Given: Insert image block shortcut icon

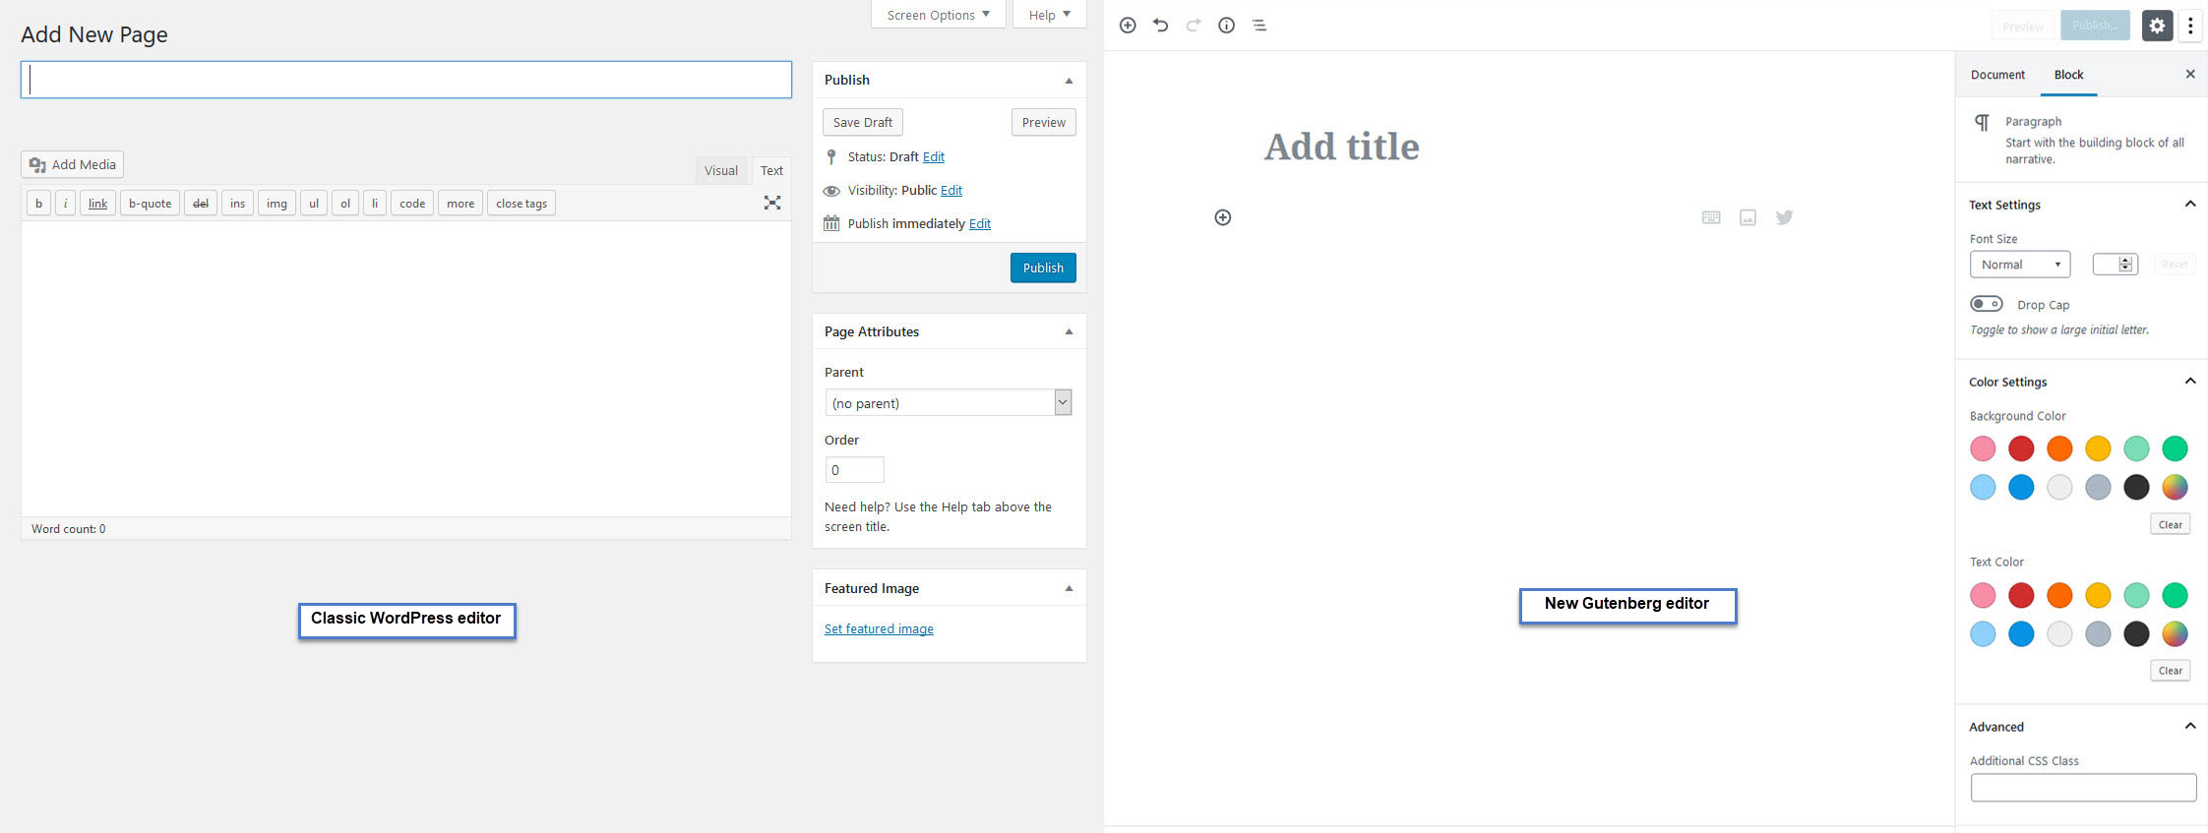Looking at the screenshot, I should coord(1748,217).
